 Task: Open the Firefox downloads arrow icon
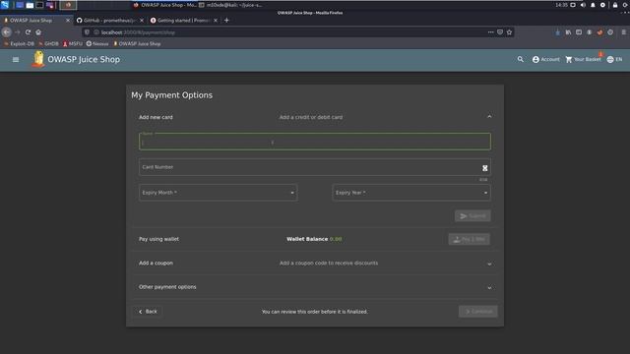coord(558,32)
